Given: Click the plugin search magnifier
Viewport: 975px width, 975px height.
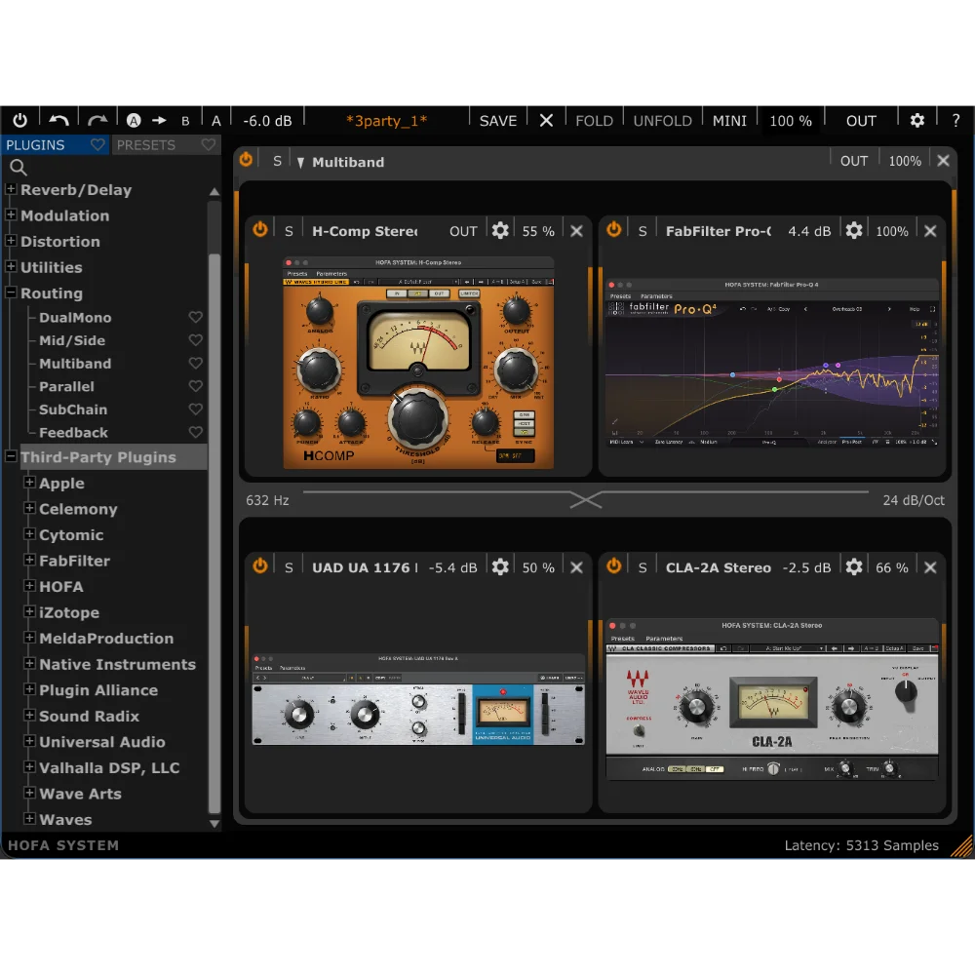Looking at the screenshot, I should [18, 167].
